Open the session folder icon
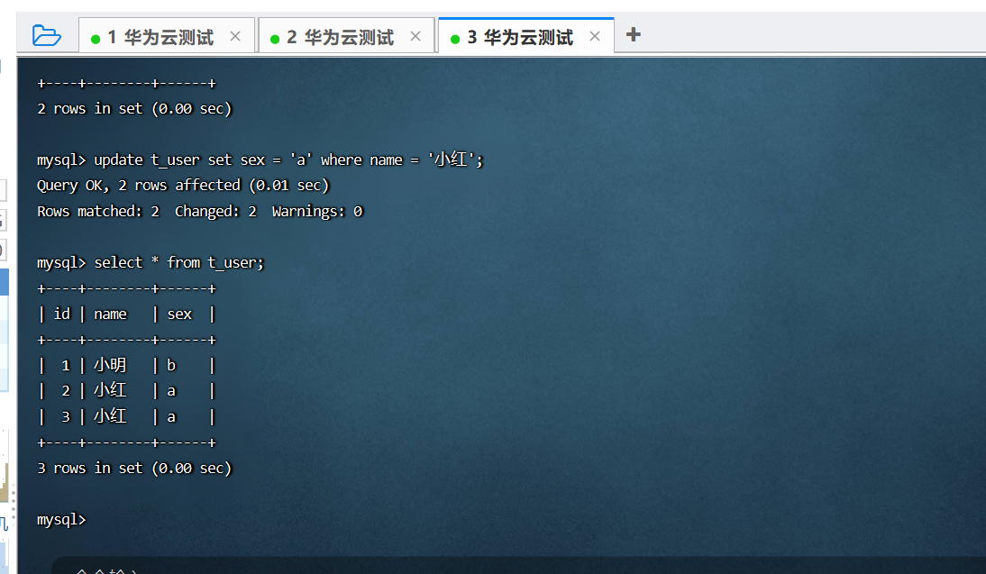986x574 pixels. (x=47, y=35)
